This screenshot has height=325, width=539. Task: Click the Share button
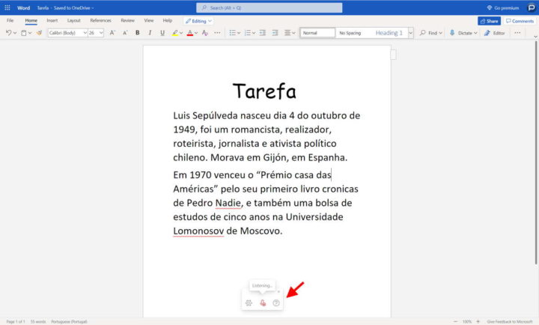click(489, 21)
